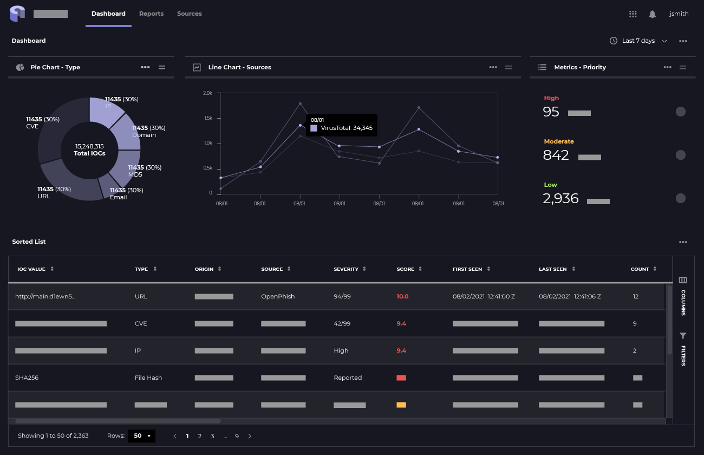Open the Rows per page dropdown
This screenshot has width=704, height=455.
point(142,435)
